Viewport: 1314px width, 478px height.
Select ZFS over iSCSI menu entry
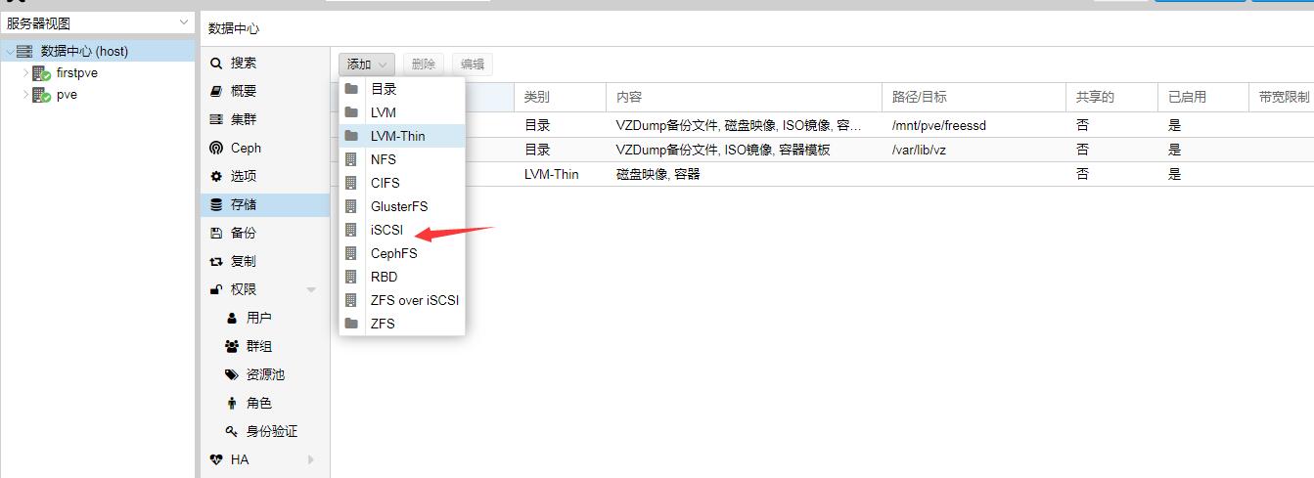pos(414,300)
